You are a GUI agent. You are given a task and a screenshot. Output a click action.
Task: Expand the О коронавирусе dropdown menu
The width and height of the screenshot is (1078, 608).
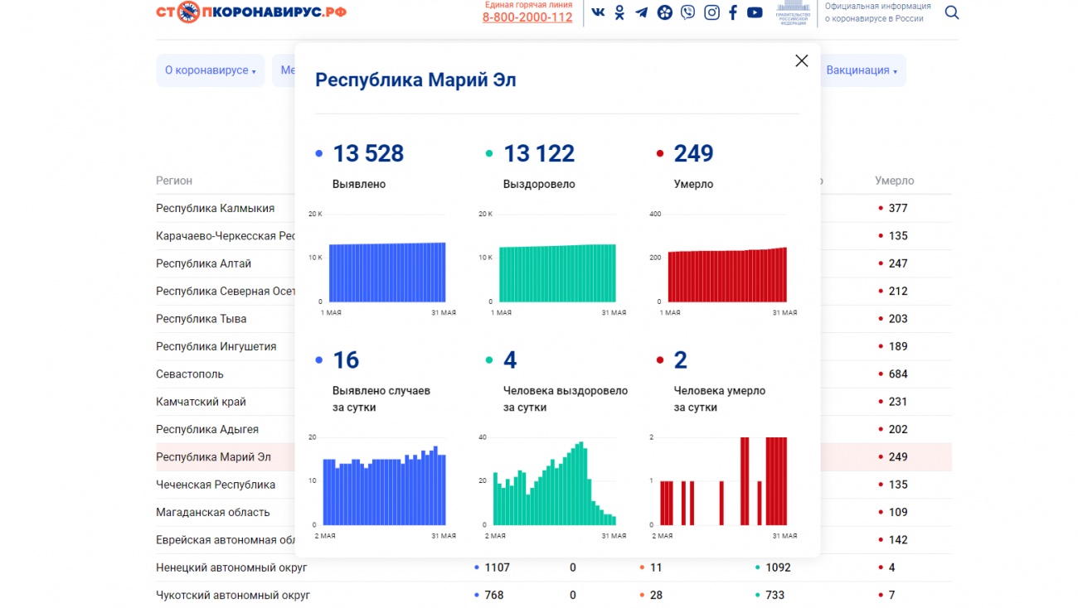tap(210, 70)
